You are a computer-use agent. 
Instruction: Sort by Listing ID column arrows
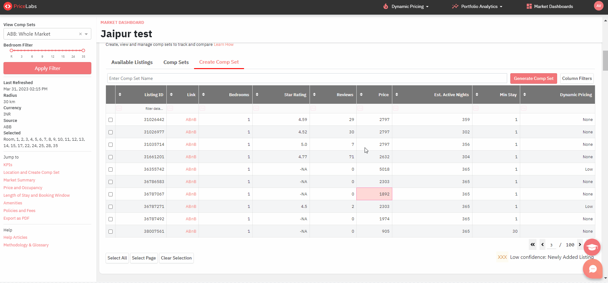pyautogui.click(x=120, y=95)
